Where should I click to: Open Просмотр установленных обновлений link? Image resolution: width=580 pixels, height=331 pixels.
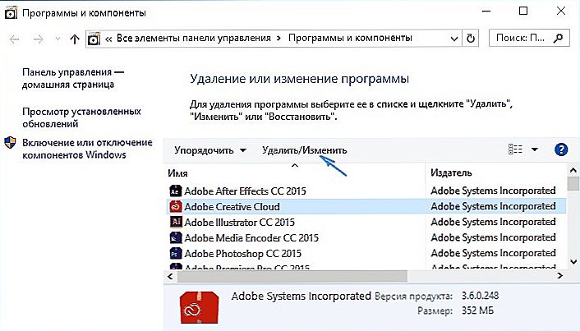click(x=82, y=117)
